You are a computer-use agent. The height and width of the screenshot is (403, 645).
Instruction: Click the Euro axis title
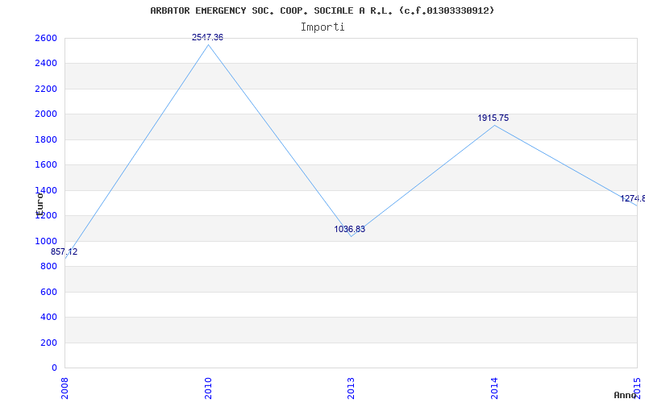point(40,204)
